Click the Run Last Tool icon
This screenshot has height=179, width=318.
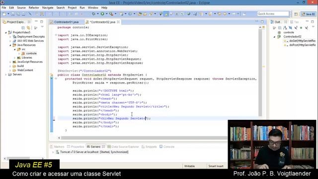[x=111, y=14]
